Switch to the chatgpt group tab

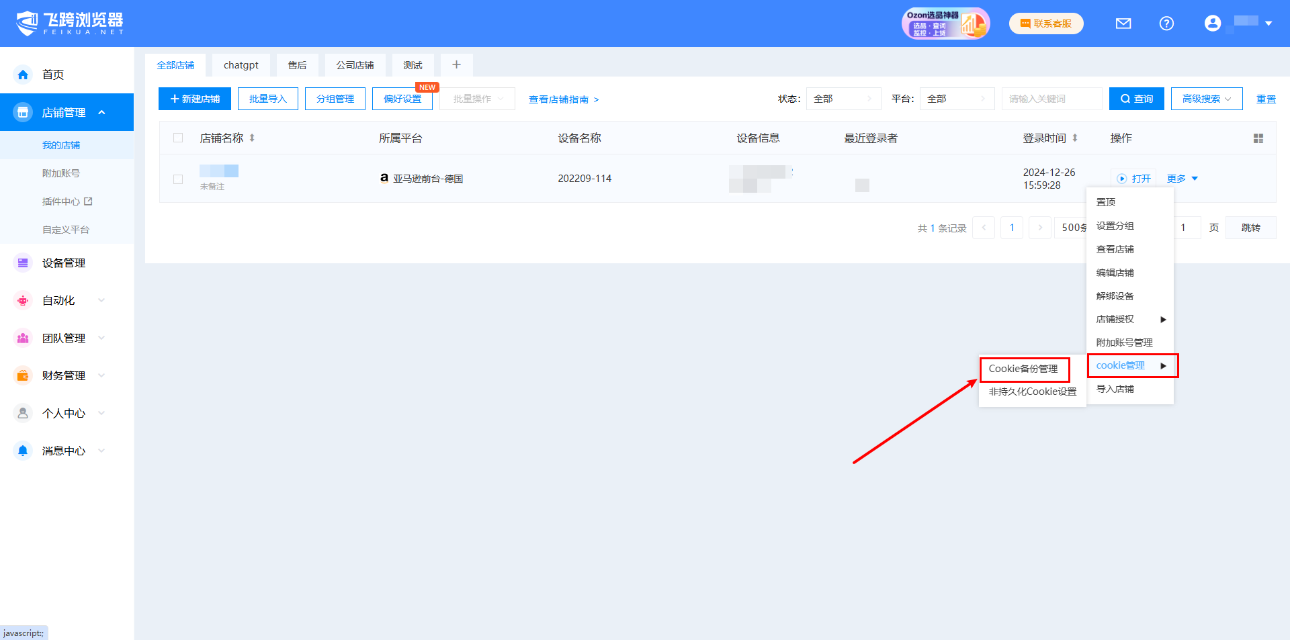point(241,65)
